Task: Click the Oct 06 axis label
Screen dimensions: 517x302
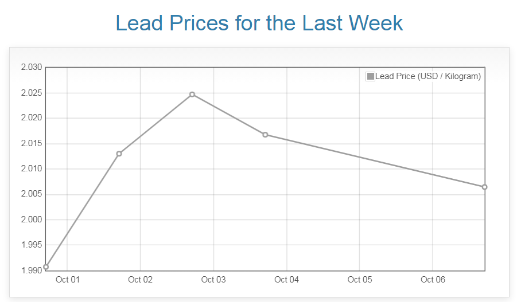Action: pos(433,280)
